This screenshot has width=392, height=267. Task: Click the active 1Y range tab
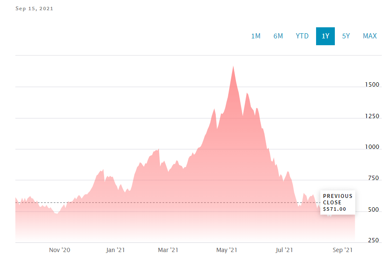click(325, 36)
